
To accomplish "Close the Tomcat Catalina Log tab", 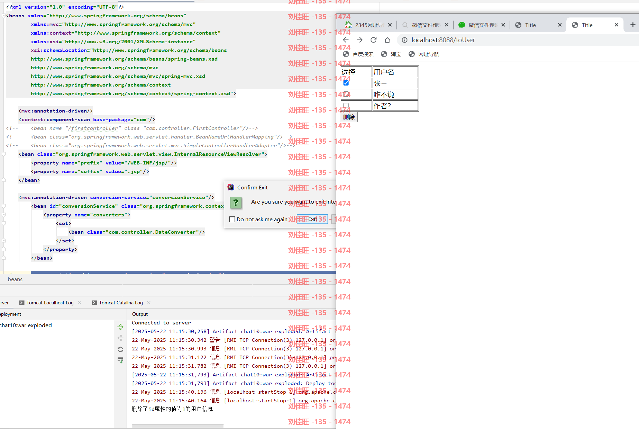I will tap(149, 303).
